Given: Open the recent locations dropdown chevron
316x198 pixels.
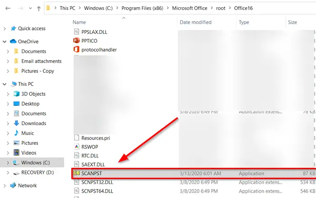Looking at the screenshot, I should pos(30,8).
